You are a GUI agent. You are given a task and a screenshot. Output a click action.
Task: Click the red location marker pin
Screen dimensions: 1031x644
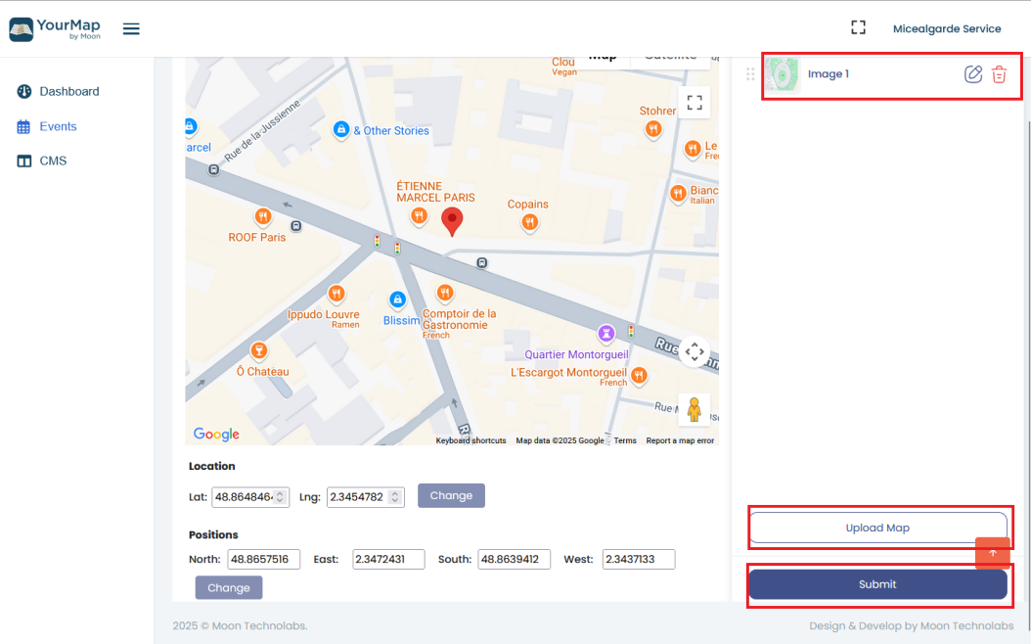(451, 221)
